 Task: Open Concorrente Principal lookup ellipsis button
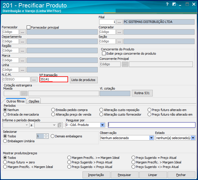125,64
